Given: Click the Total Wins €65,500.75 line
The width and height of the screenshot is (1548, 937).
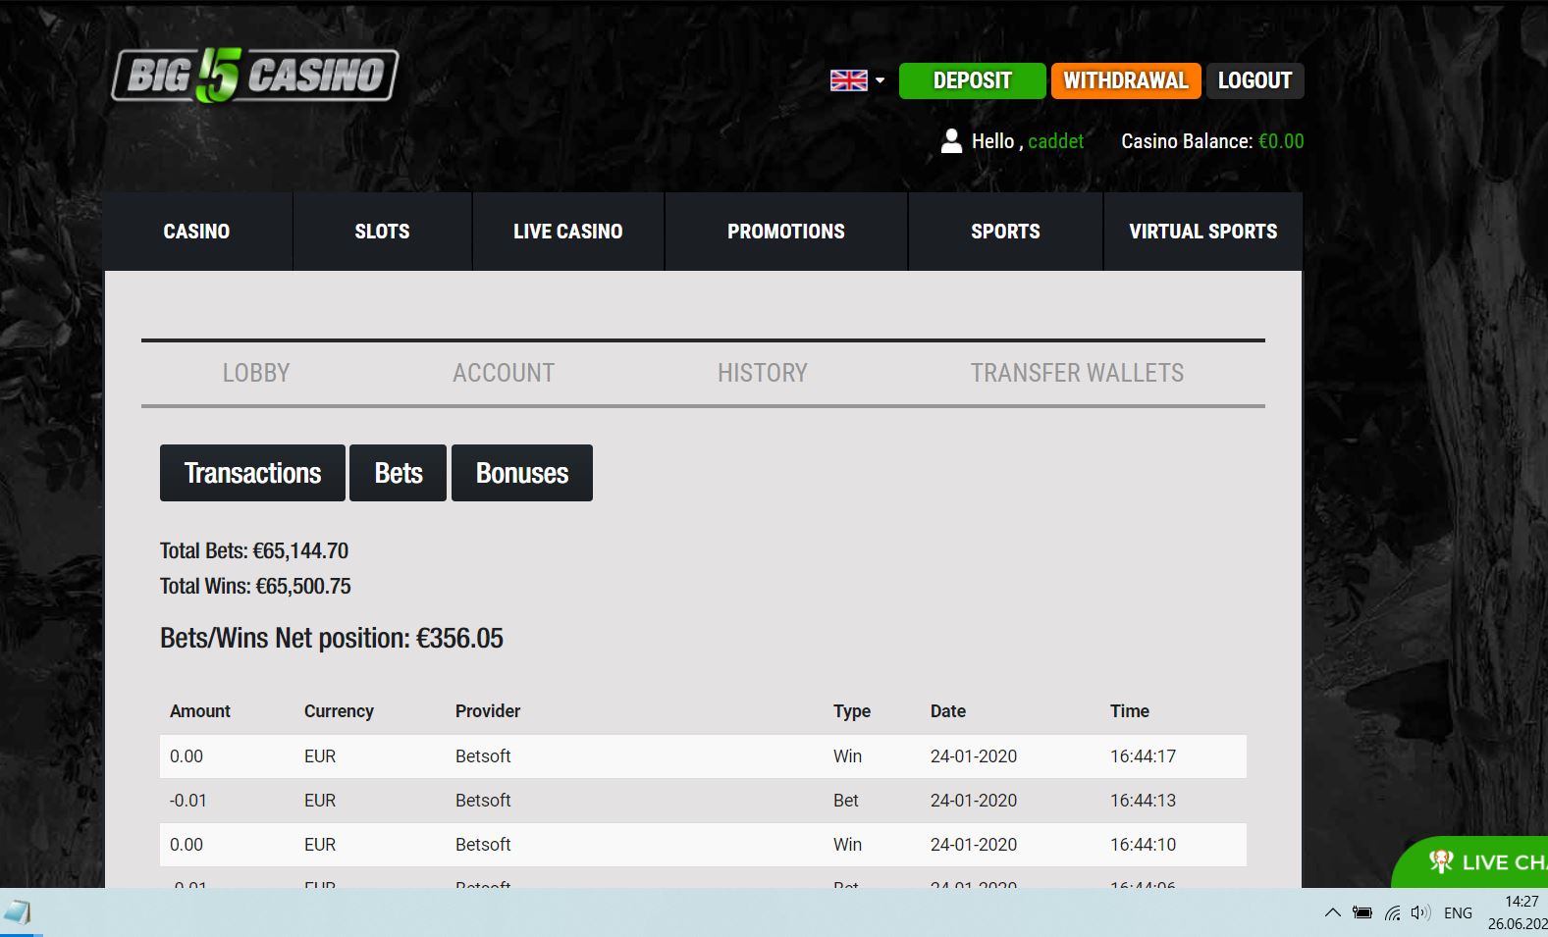Looking at the screenshot, I should click(x=255, y=587).
